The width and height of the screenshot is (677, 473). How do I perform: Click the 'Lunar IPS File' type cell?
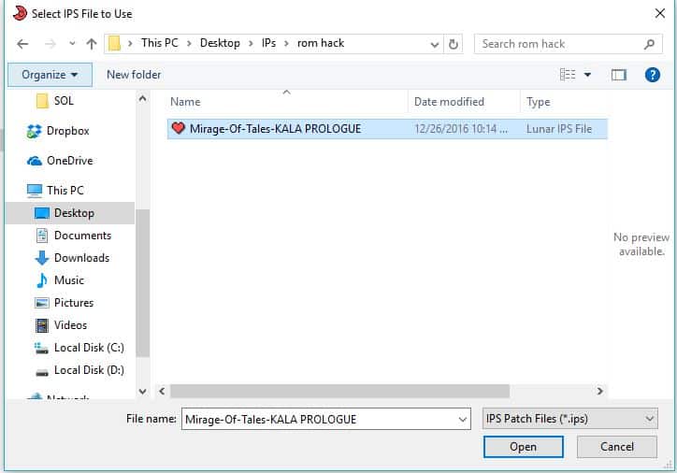559,129
